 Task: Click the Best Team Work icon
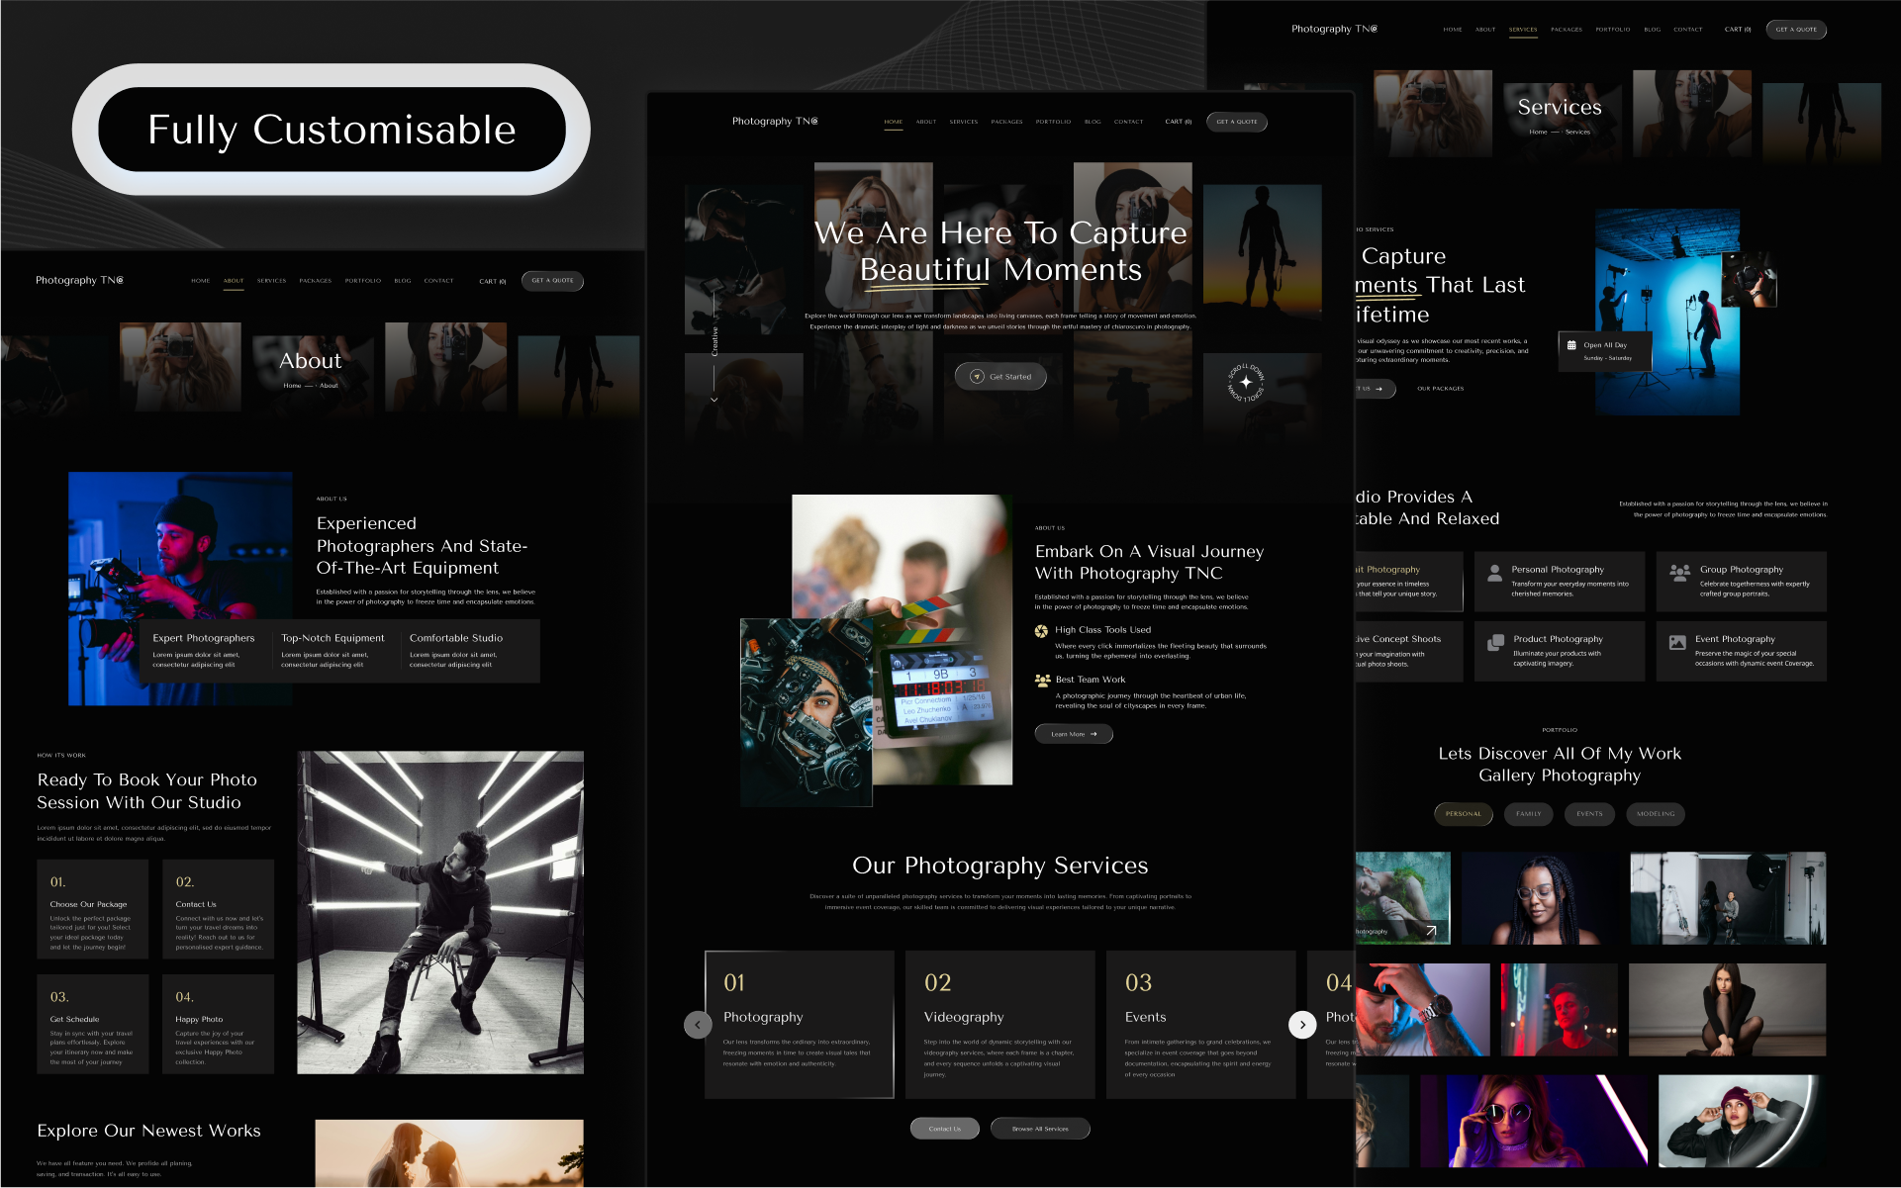pos(1042,681)
